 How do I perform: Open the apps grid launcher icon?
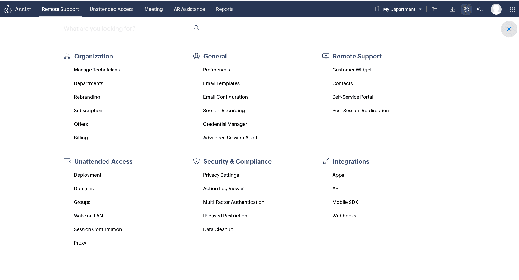coord(512,9)
